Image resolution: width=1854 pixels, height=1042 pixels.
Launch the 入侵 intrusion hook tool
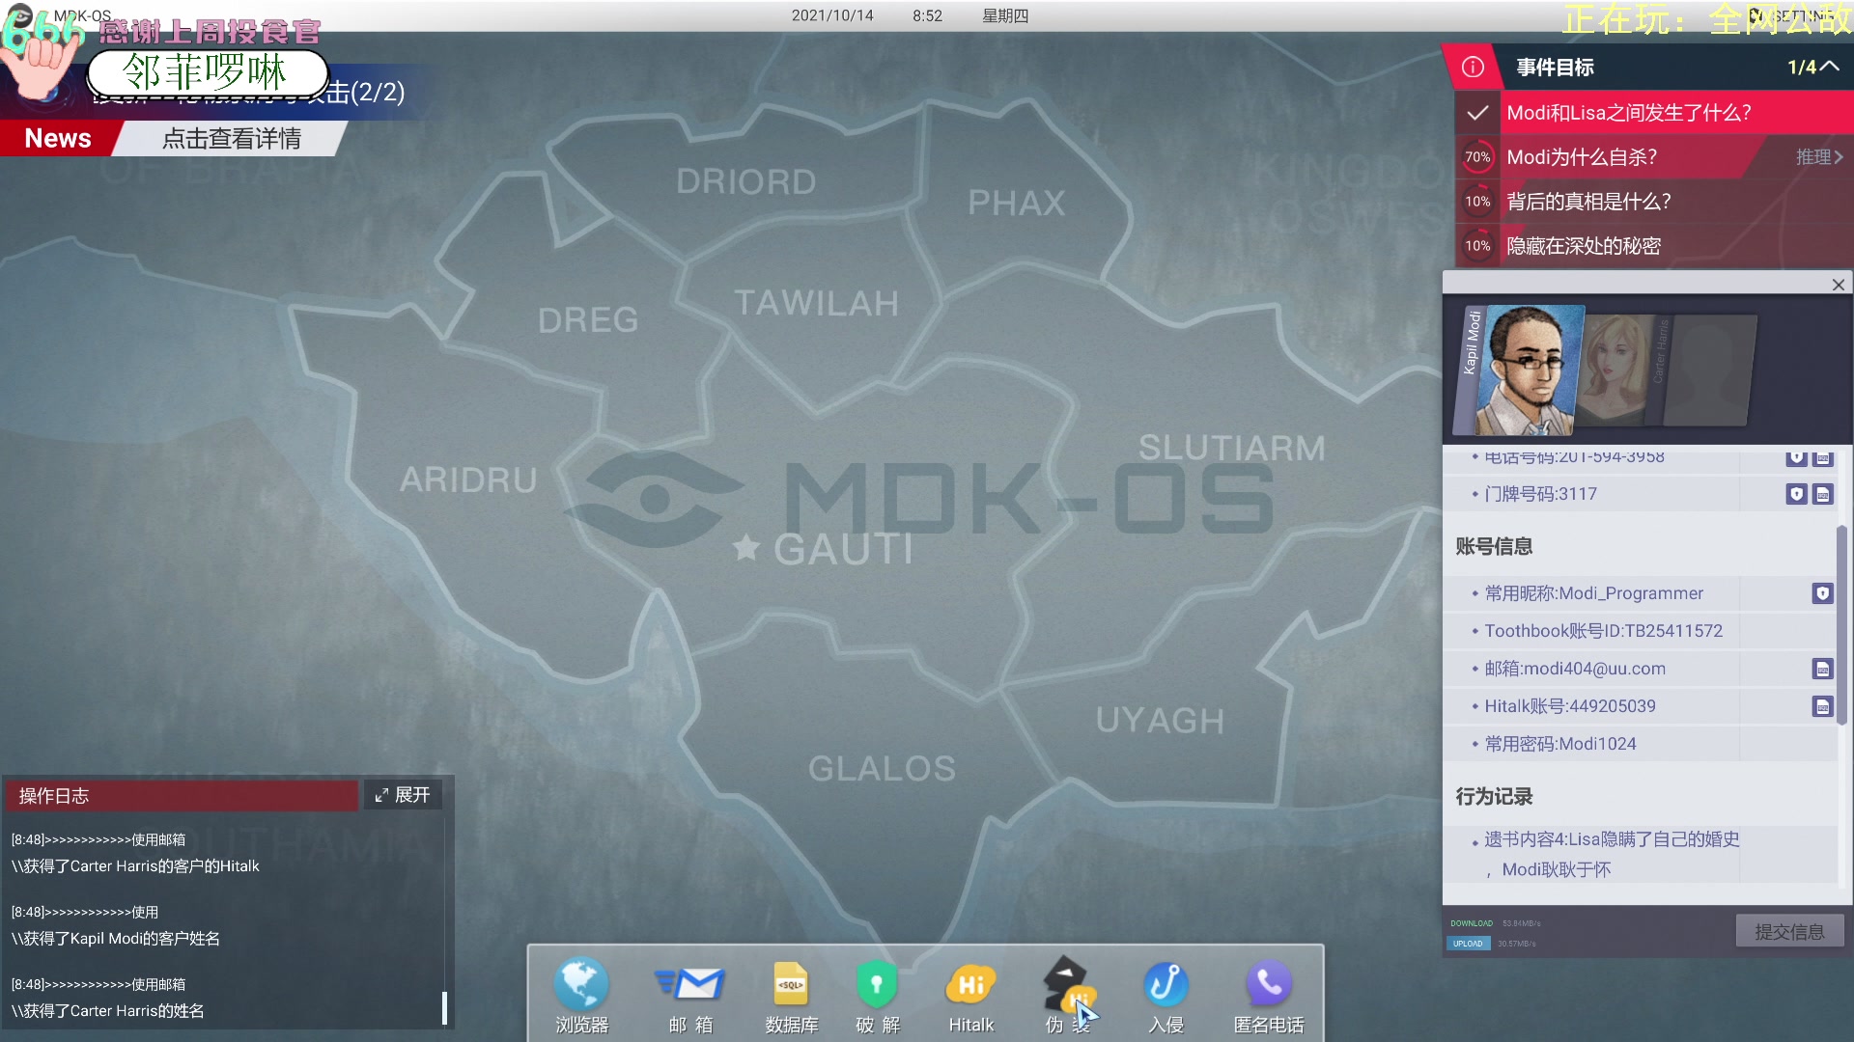coord(1166,995)
